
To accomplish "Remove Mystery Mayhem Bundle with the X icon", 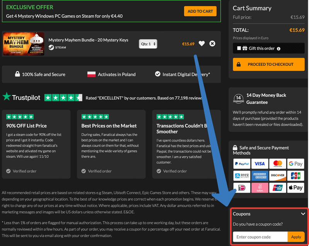I will click(x=212, y=44).
